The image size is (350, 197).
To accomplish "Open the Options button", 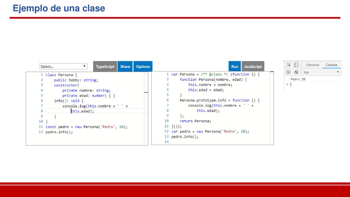I will click(x=143, y=67).
